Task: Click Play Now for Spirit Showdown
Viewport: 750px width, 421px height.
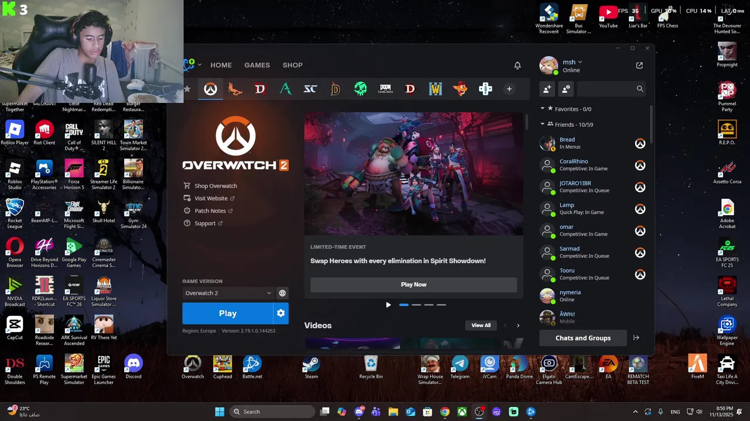Action: coord(414,285)
